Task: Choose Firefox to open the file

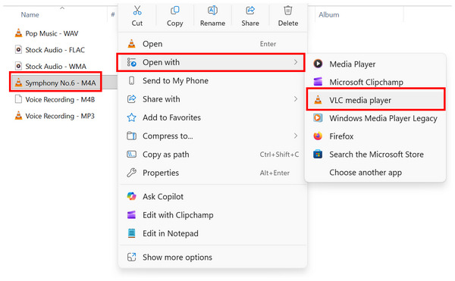Action: coord(375,136)
